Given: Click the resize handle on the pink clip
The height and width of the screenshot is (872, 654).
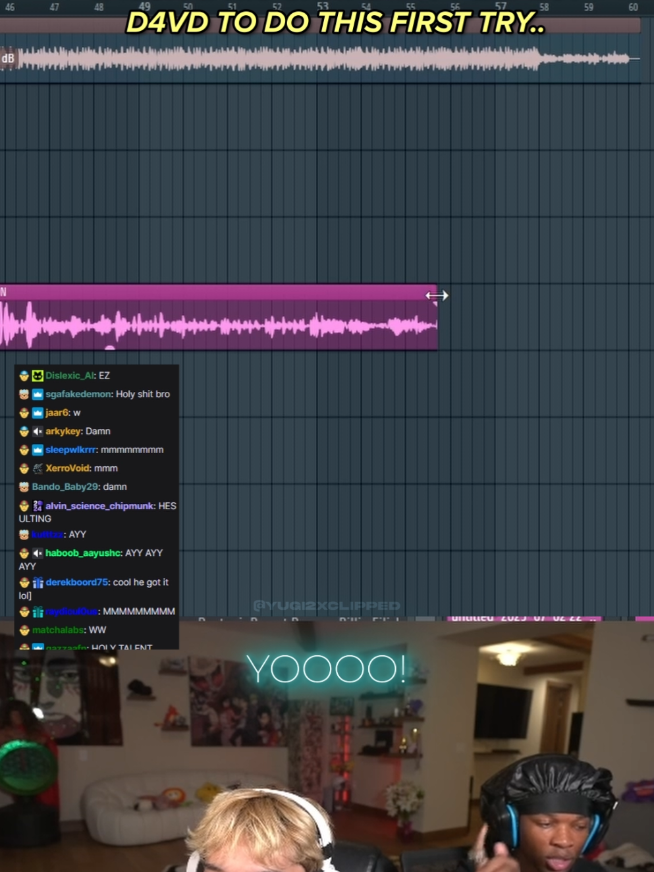Looking at the screenshot, I should 436,296.
